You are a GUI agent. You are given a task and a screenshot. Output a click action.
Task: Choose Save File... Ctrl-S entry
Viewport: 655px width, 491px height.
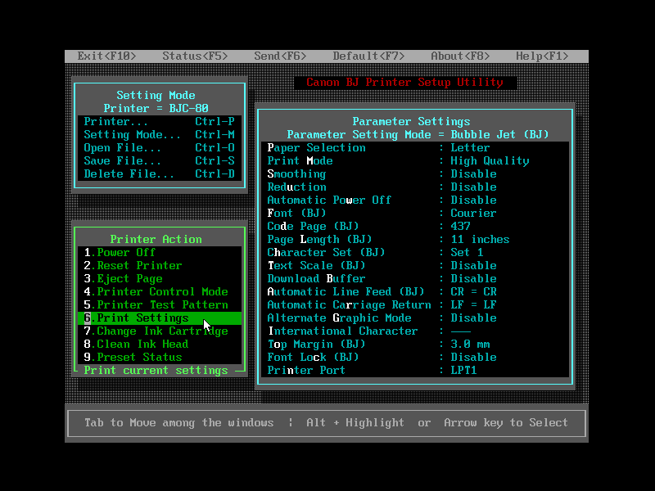[160, 160]
